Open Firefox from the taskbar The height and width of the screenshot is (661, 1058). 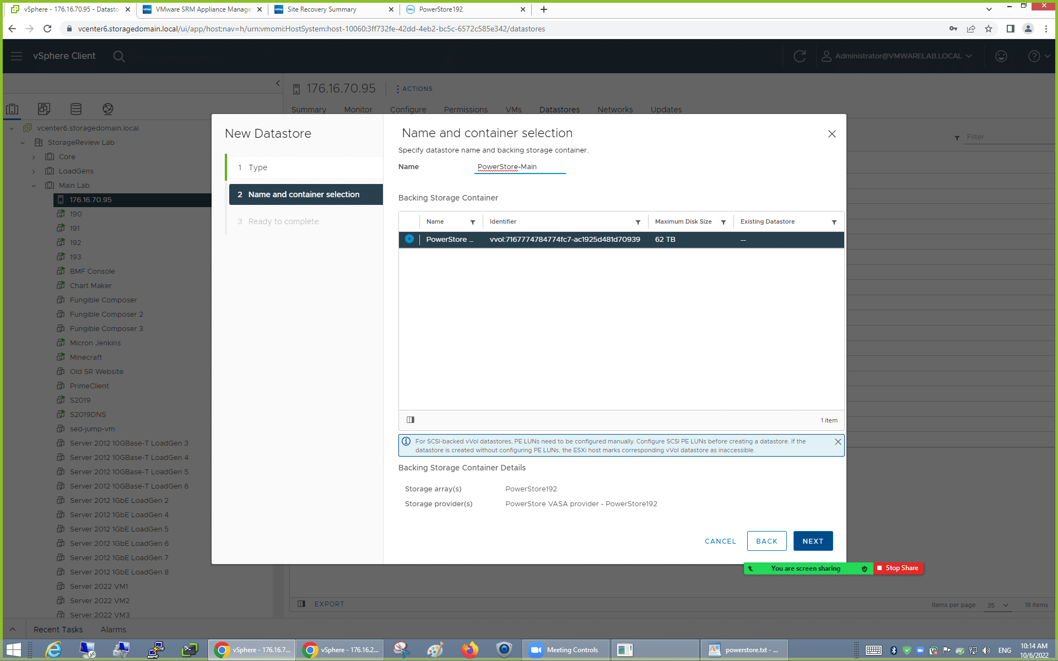tap(470, 650)
